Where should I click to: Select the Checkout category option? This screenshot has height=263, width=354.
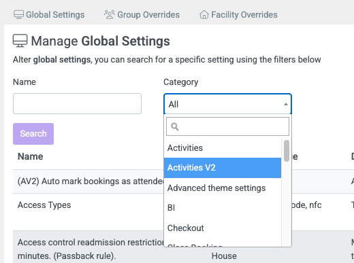223,228
